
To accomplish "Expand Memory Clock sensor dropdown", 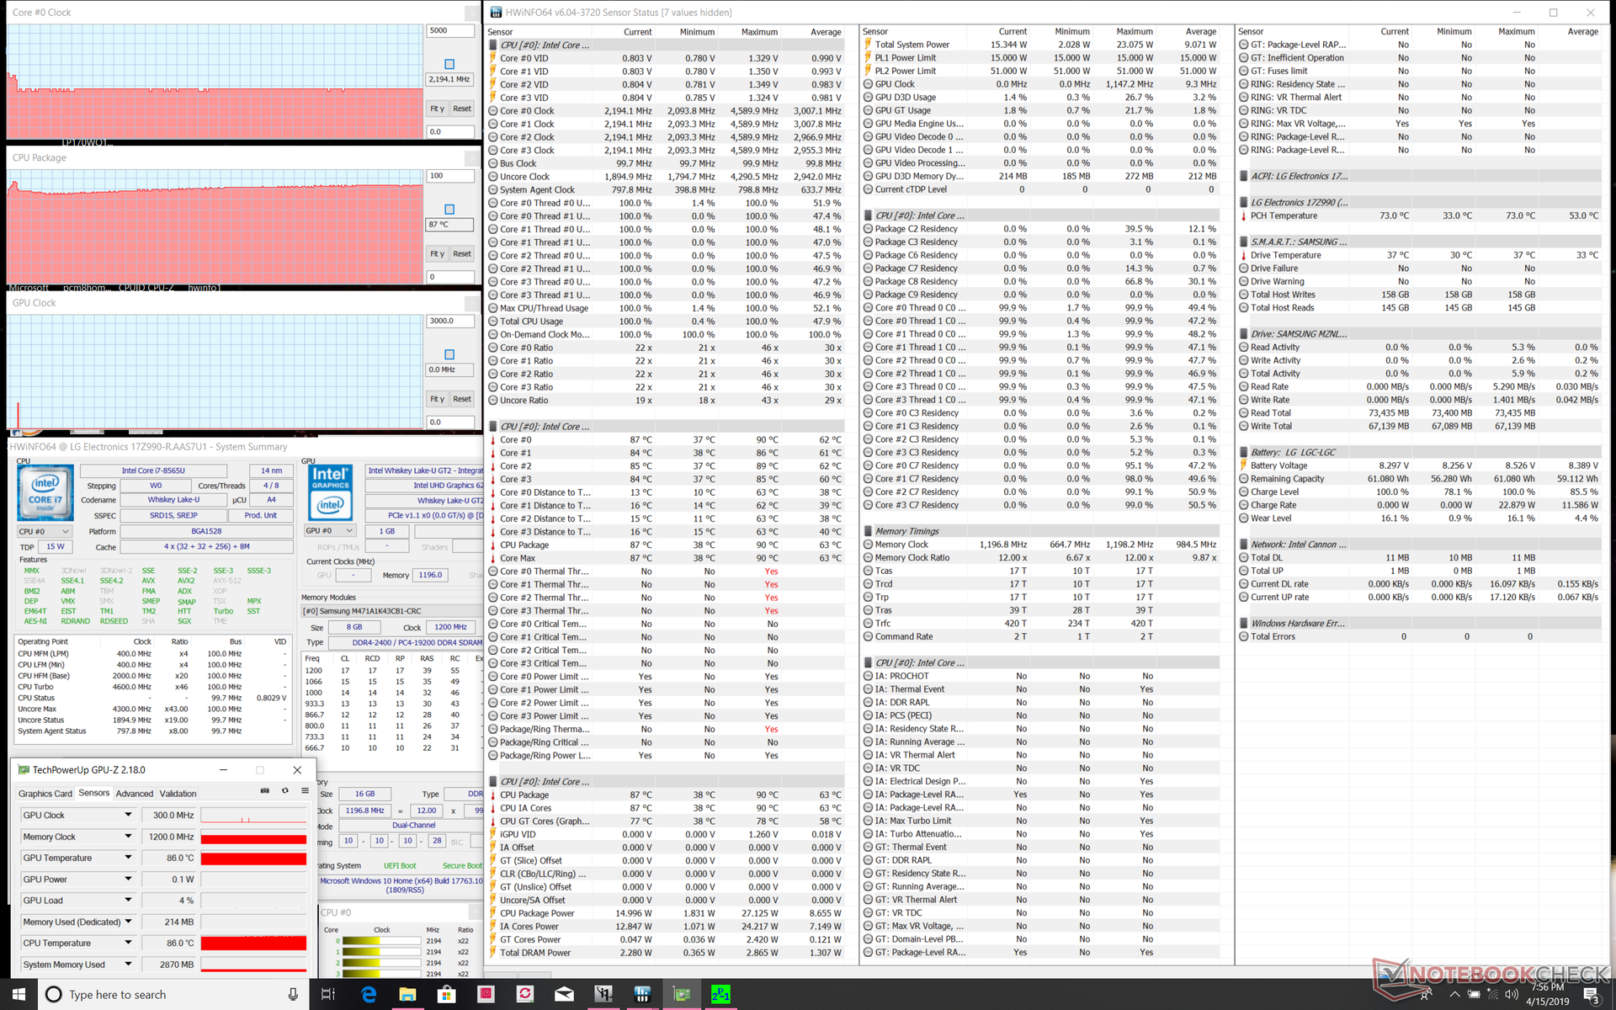I will point(128,837).
